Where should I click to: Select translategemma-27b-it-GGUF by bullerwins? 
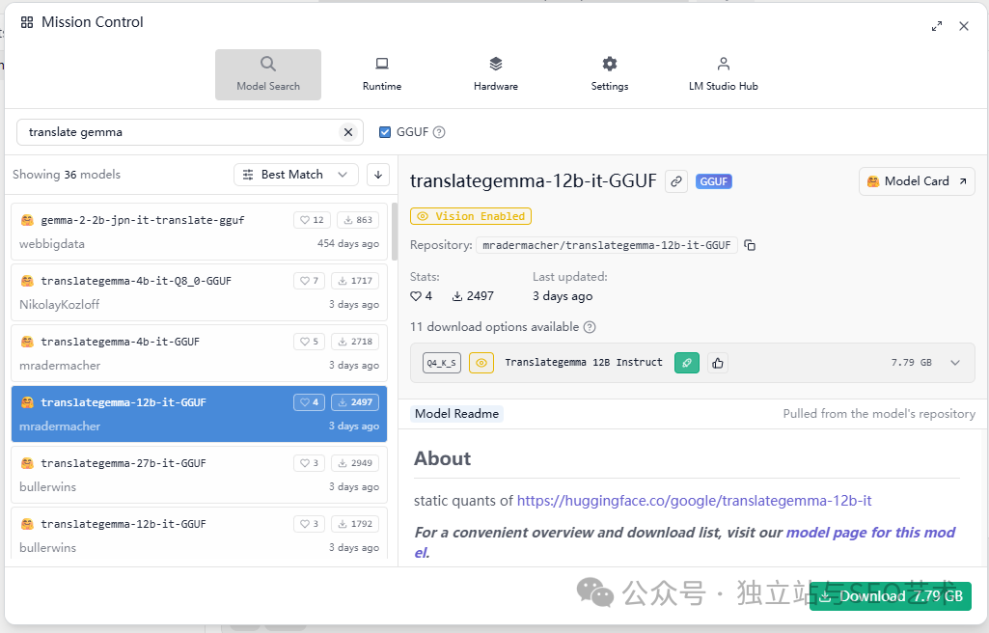[199, 475]
